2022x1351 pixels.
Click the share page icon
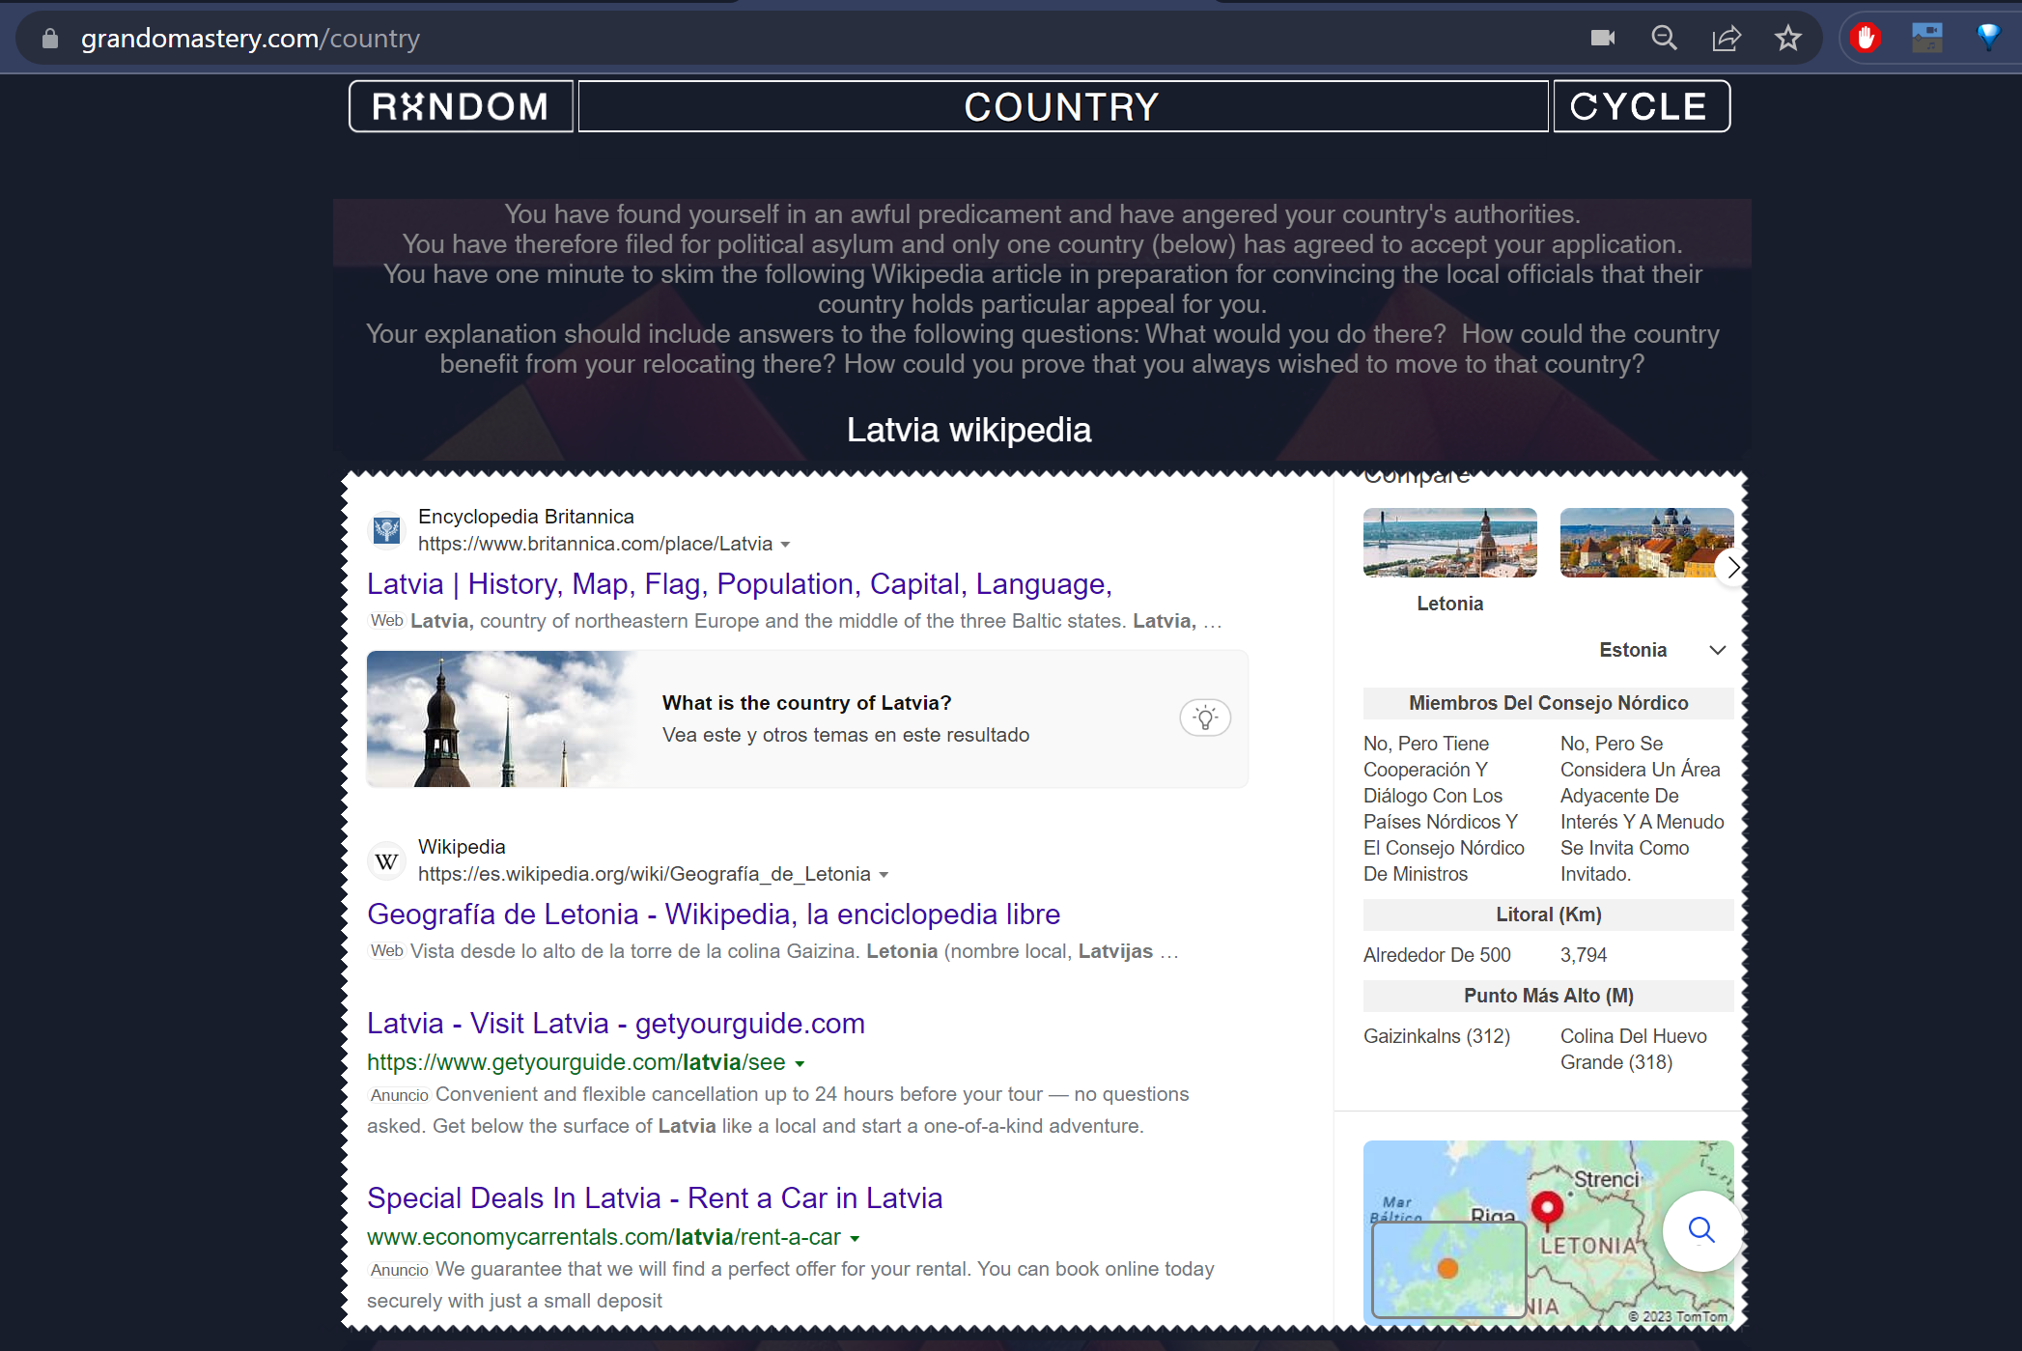point(1726,38)
